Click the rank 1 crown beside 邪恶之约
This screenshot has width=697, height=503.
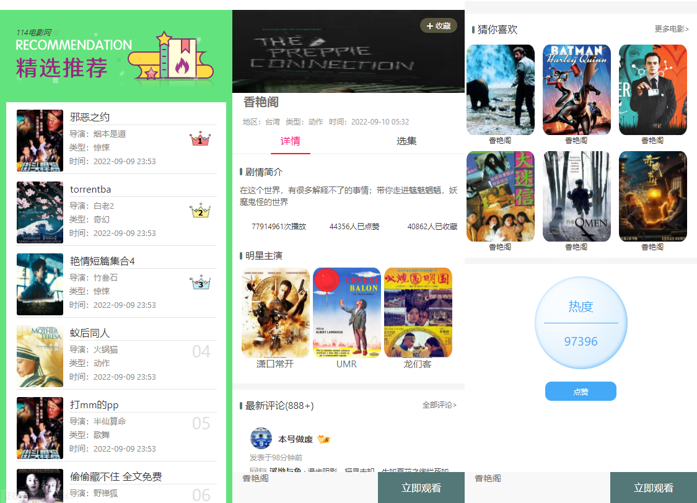200,139
